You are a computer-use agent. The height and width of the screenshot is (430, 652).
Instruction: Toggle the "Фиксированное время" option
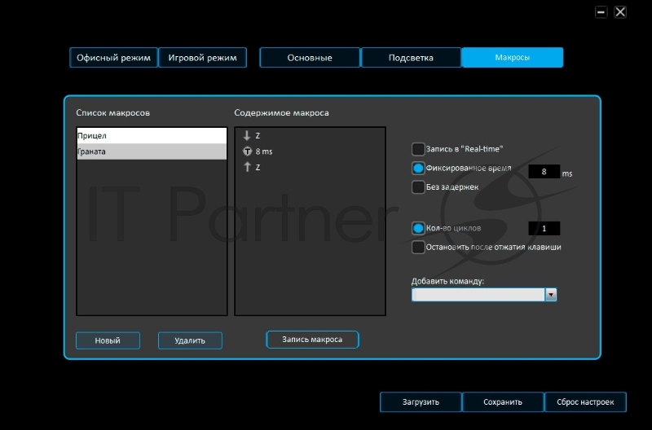click(x=418, y=169)
